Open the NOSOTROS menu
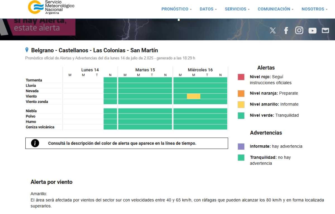Viewport: 335px width, 214px height. point(314,9)
